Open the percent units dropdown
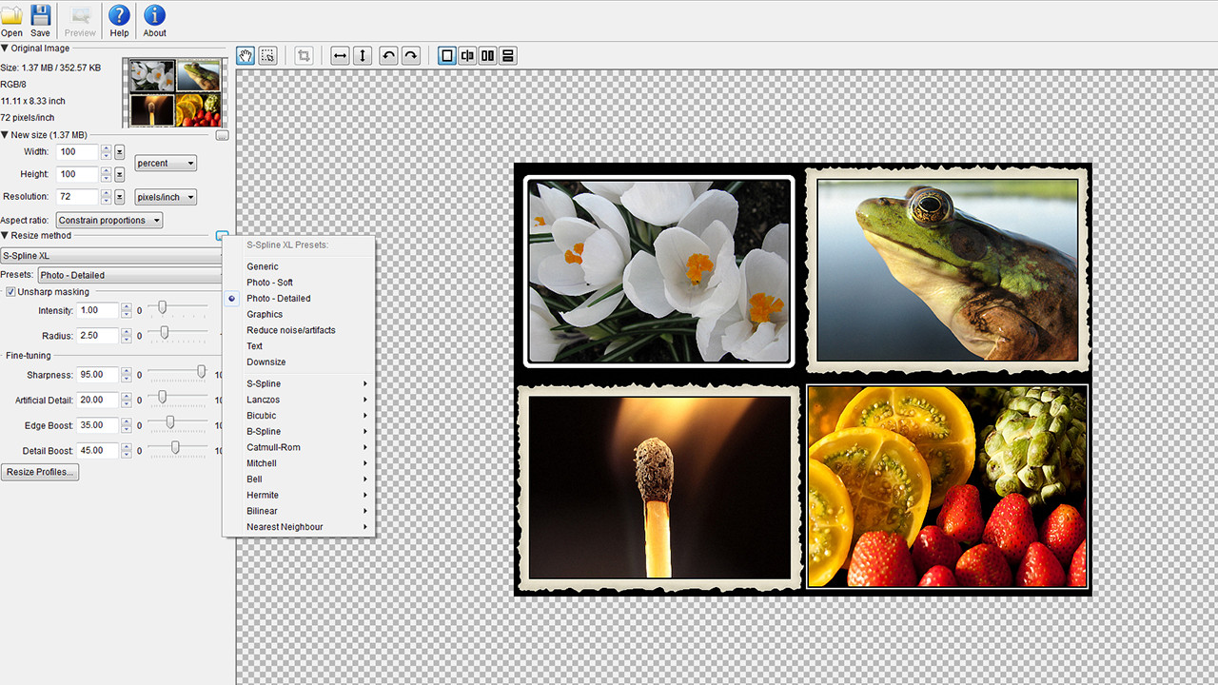The image size is (1218, 685). [166, 164]
